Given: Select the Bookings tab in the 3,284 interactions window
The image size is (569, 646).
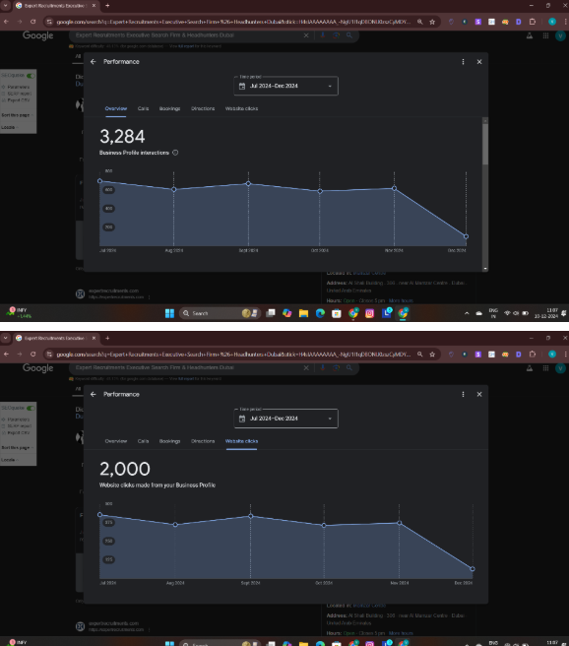Looking at the screenshot, I should (169, 108).
